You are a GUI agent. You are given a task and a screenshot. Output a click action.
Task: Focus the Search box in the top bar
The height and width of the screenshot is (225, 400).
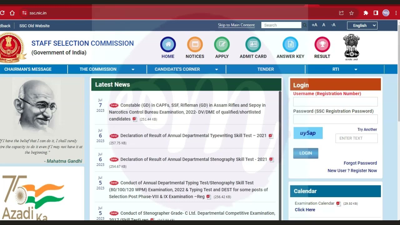point(281,25)
